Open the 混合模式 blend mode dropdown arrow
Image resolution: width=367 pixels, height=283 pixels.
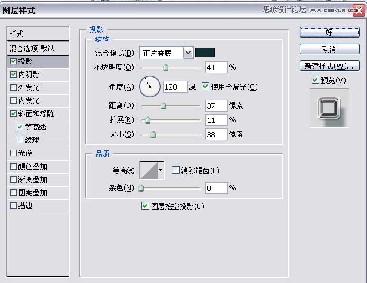coord(188,53)
